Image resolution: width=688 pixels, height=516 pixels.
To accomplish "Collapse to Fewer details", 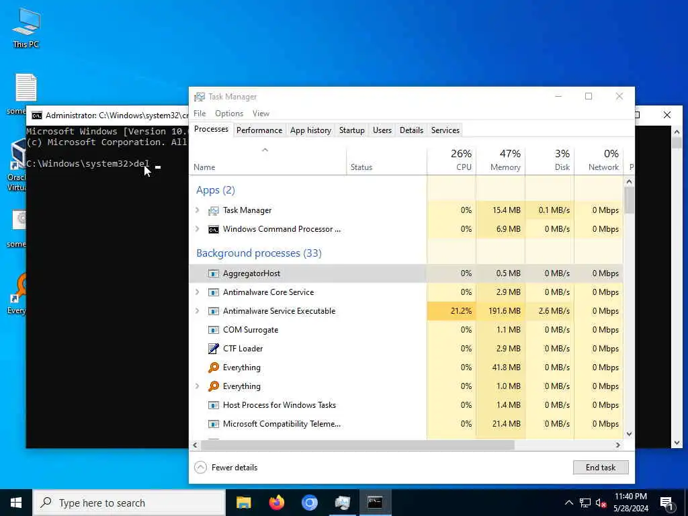I will point(226,468).
